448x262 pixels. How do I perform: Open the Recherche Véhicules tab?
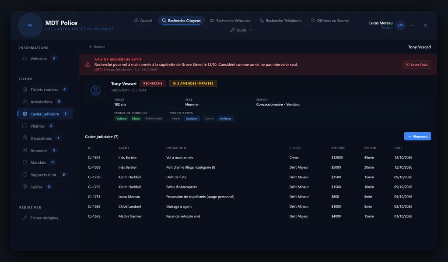230,21
